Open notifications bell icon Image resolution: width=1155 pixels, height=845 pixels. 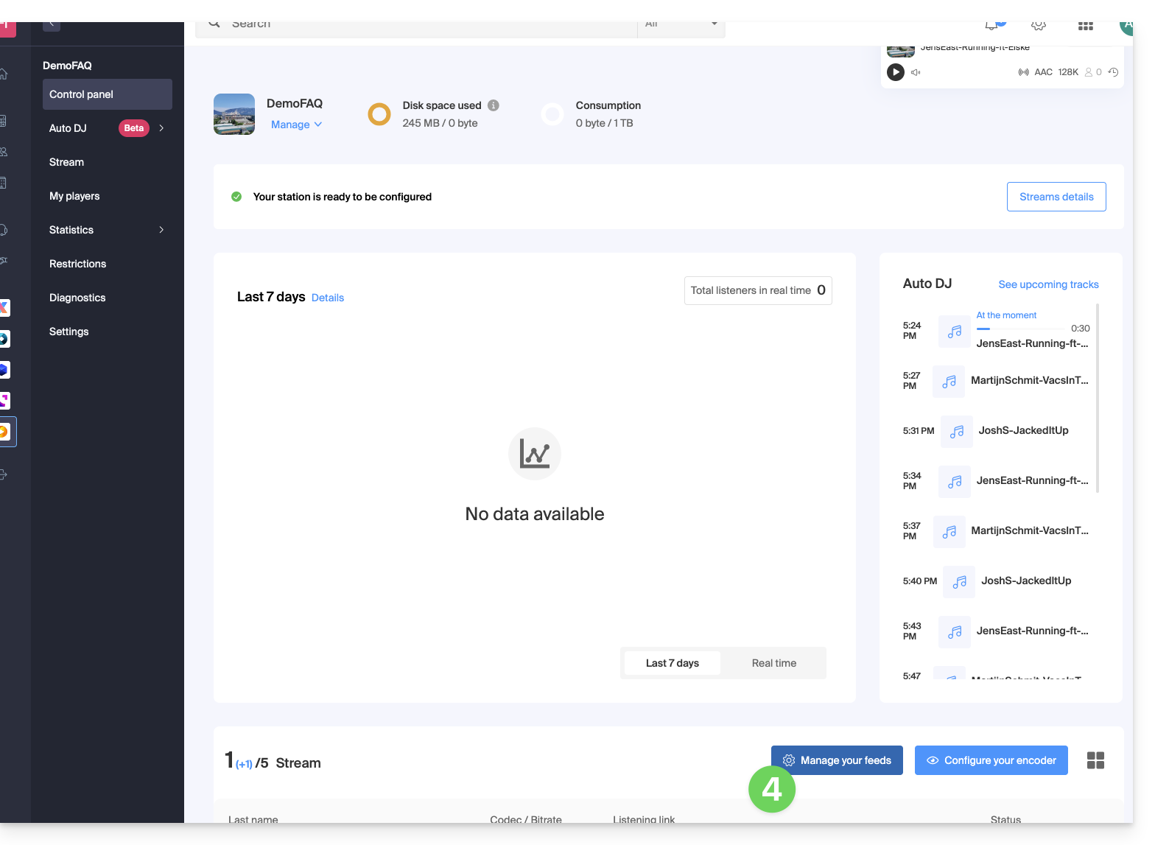click(x=991, y=26)
